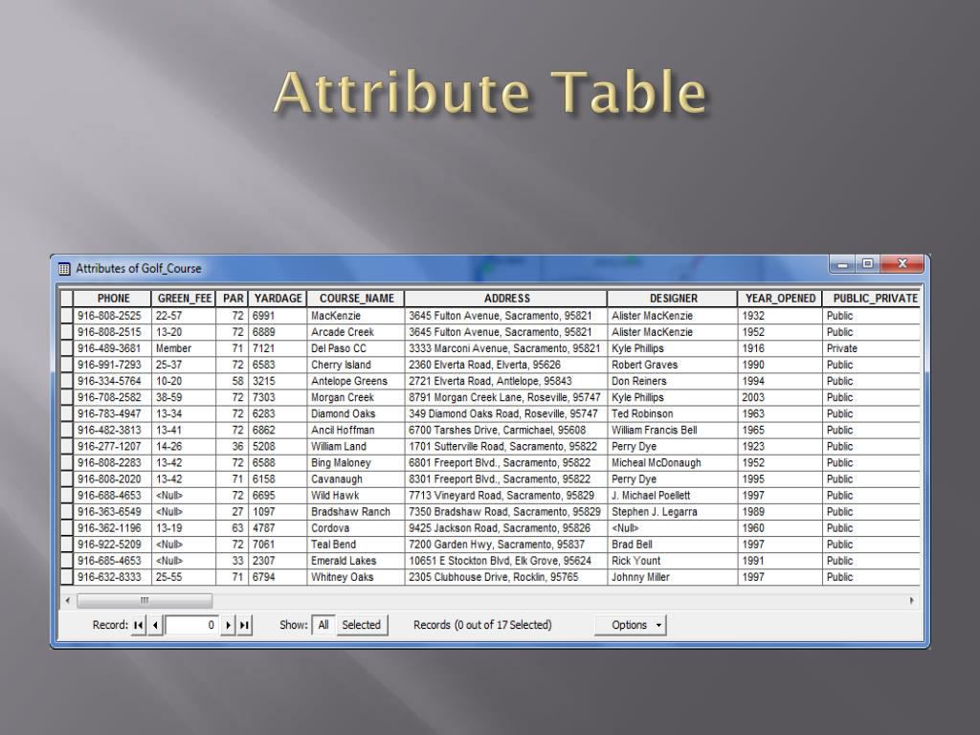Select the PAR column header
Screen dimensions: 980x735
[232, 299]
